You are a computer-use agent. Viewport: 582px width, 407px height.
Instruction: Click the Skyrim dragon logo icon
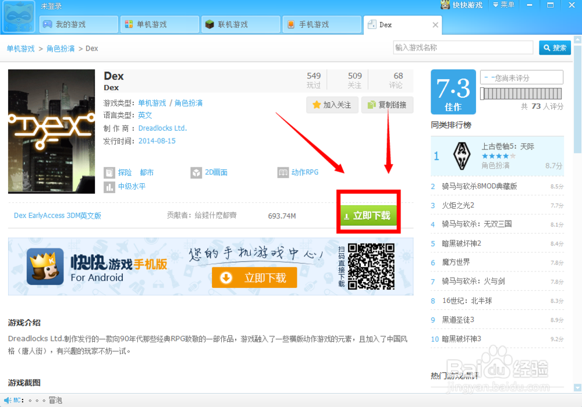click(462, 156)
